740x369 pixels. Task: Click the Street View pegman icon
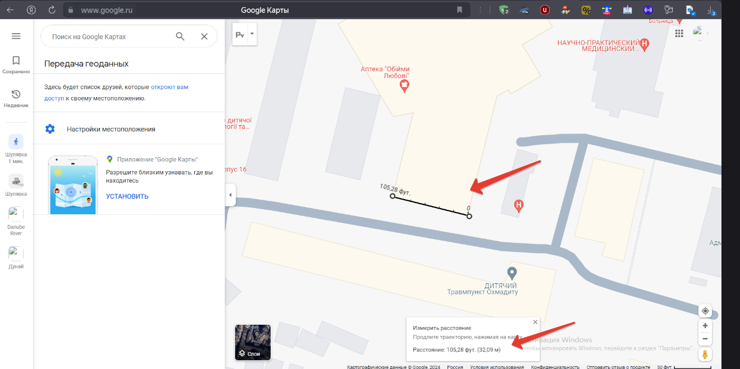705,354
